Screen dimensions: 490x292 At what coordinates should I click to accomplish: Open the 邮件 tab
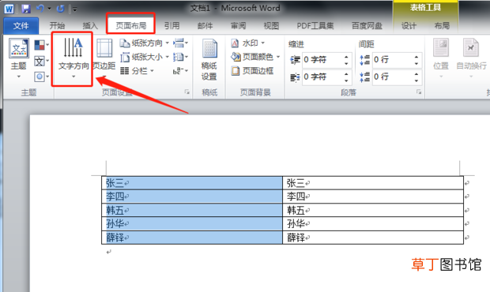[205, 26]
